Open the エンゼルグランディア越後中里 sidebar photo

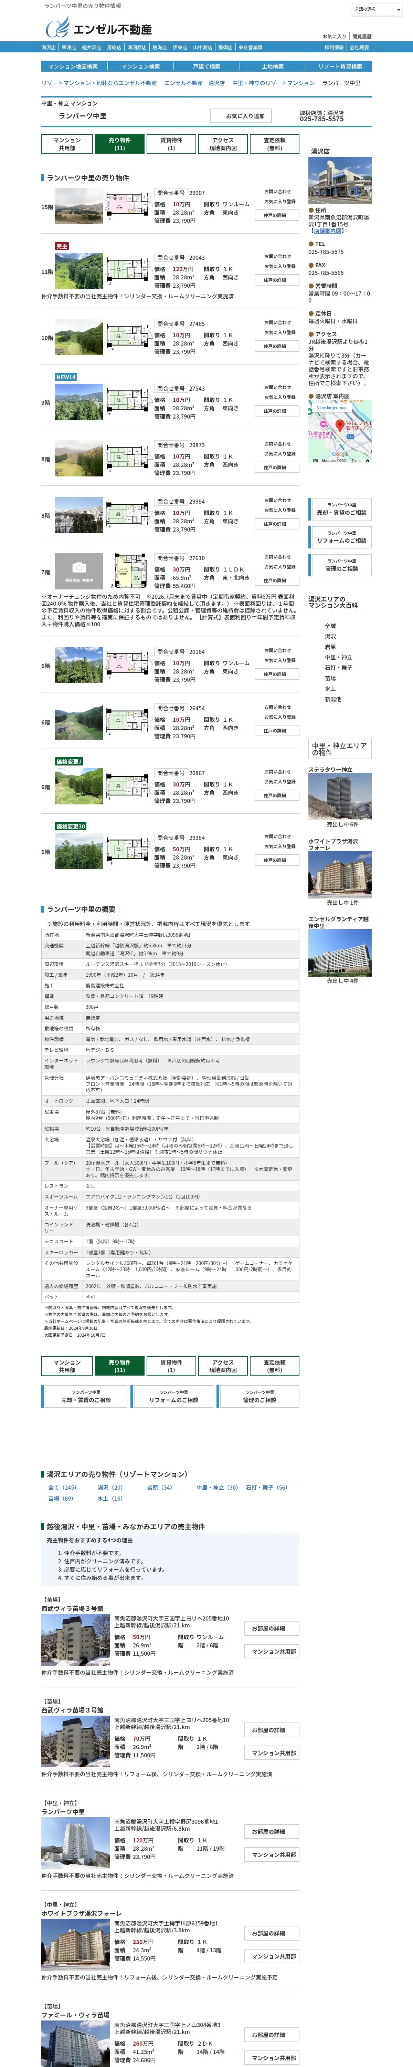coord(340,953)
